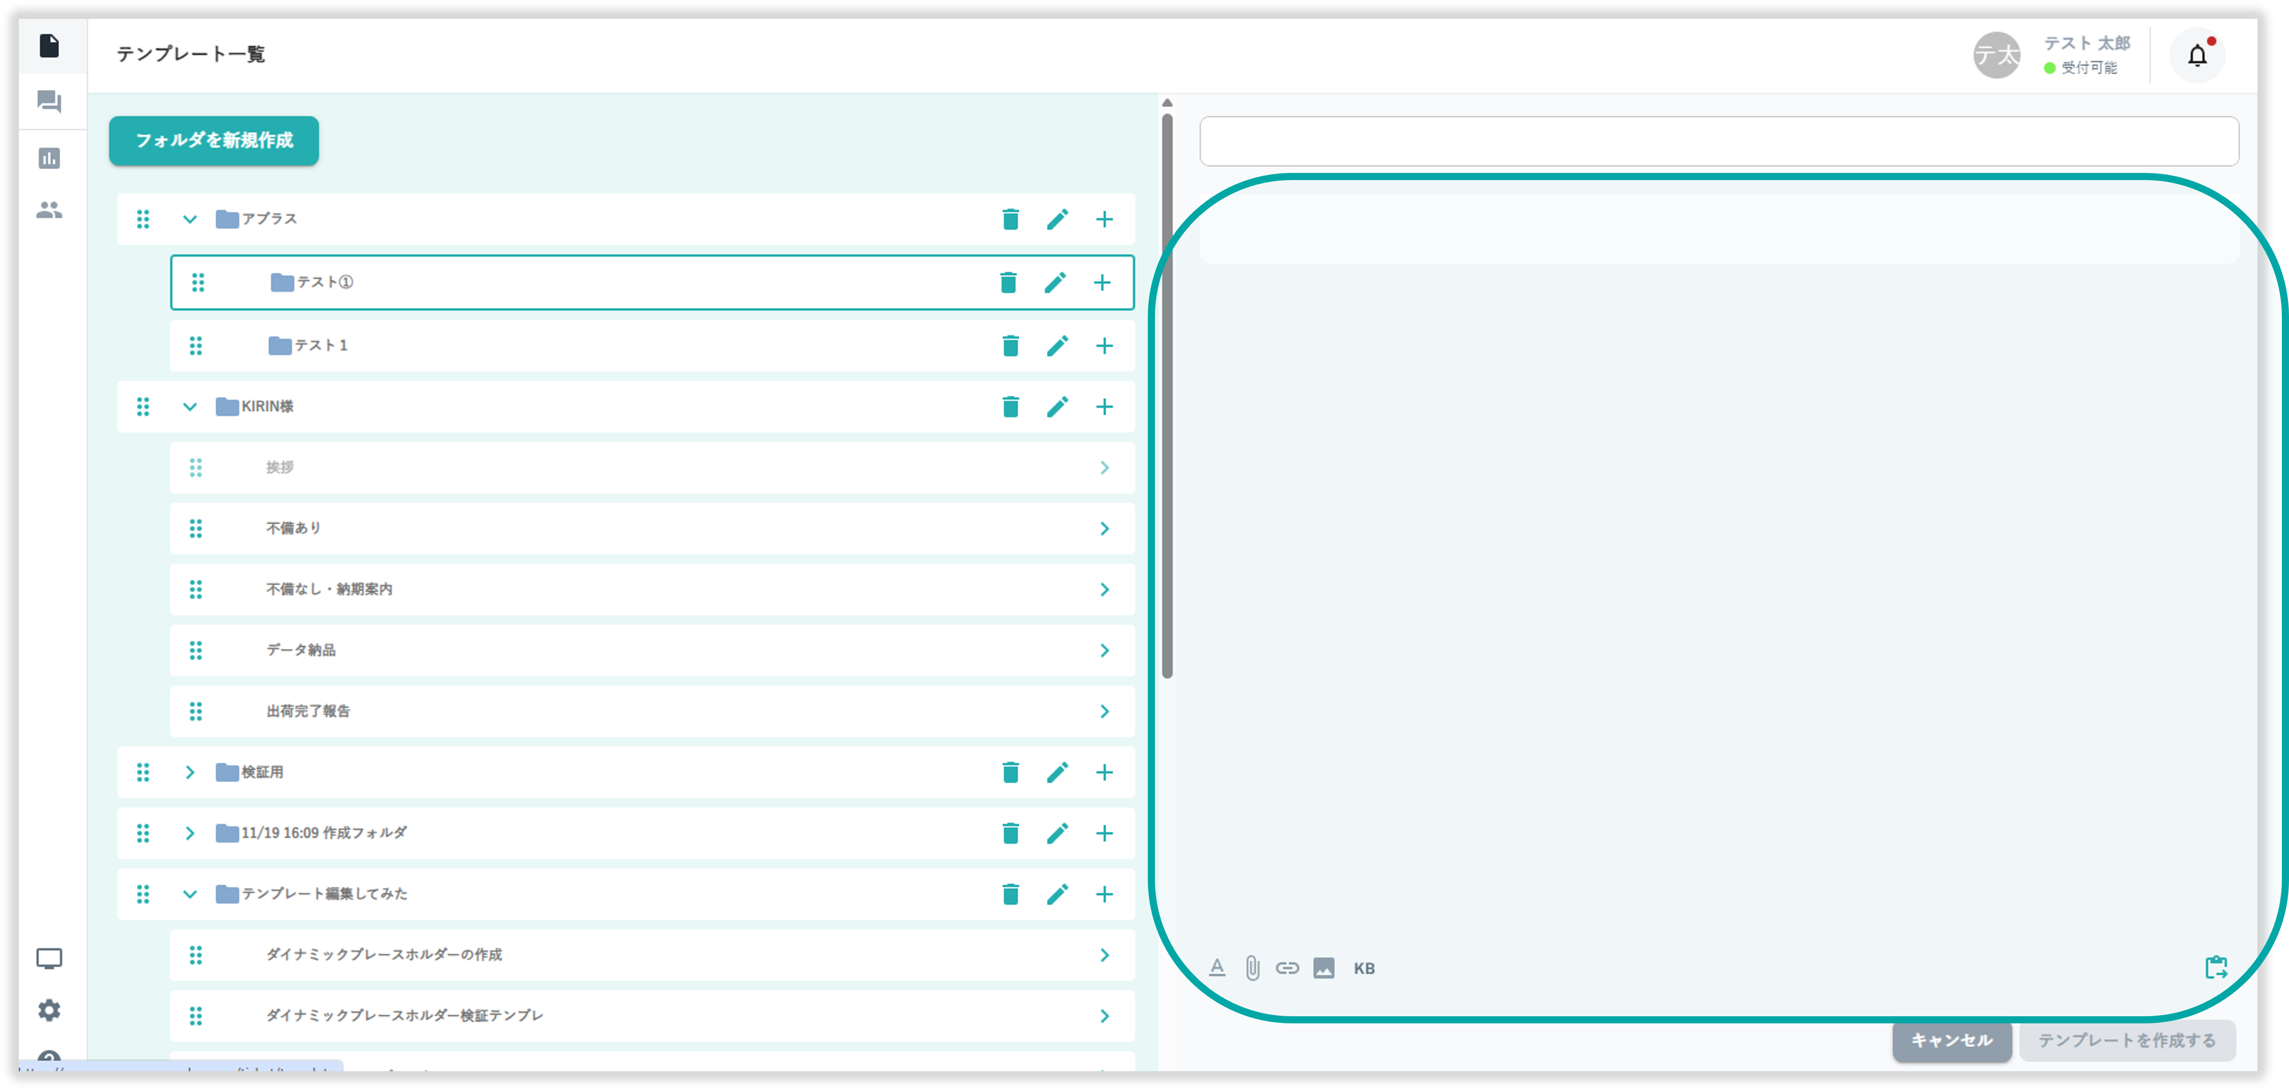Collapse the アプラス folder
This screenshot has width=2289, height=1090.
[189, 219]
